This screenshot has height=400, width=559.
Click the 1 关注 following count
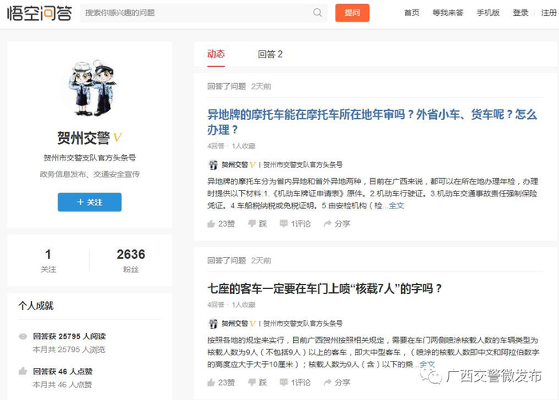tap(48, 260)
